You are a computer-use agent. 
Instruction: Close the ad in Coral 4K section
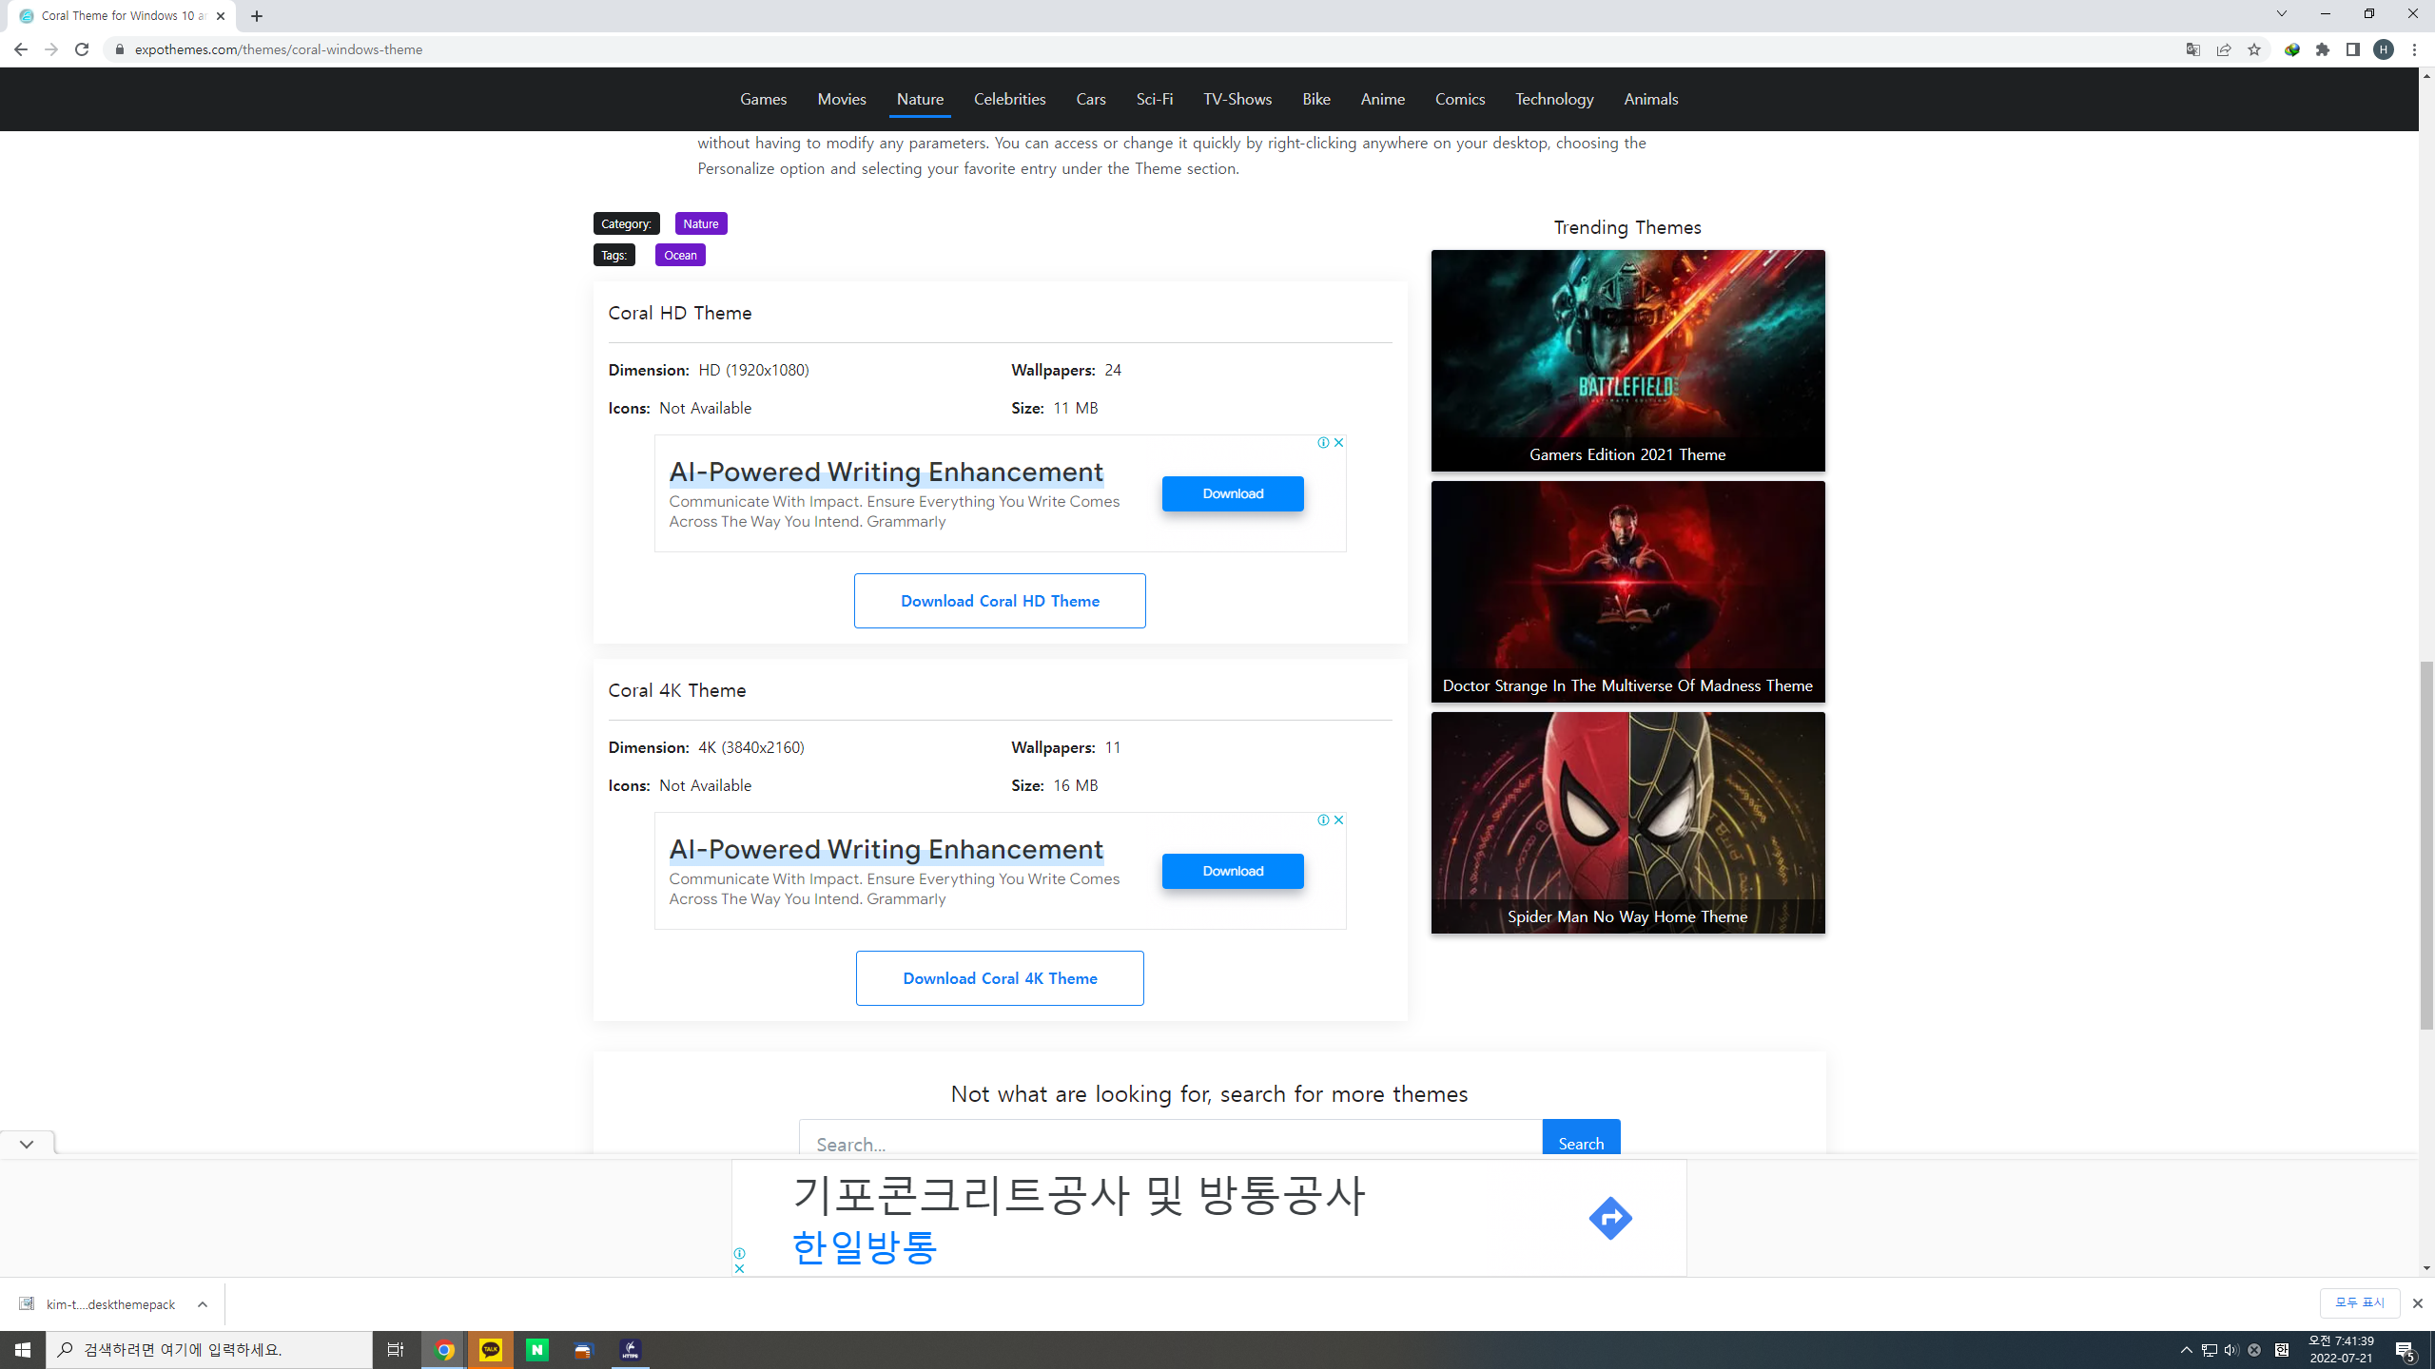tap(1338, 820)
